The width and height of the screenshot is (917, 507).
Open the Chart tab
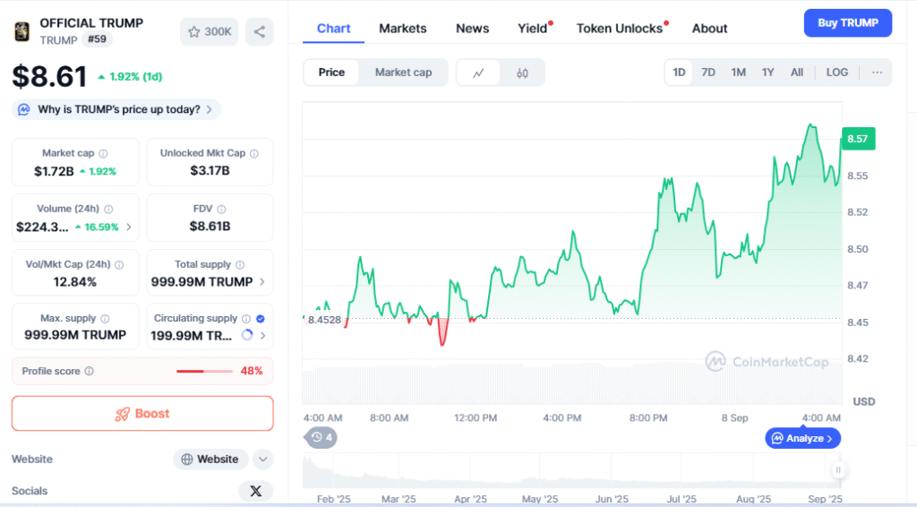333,29
